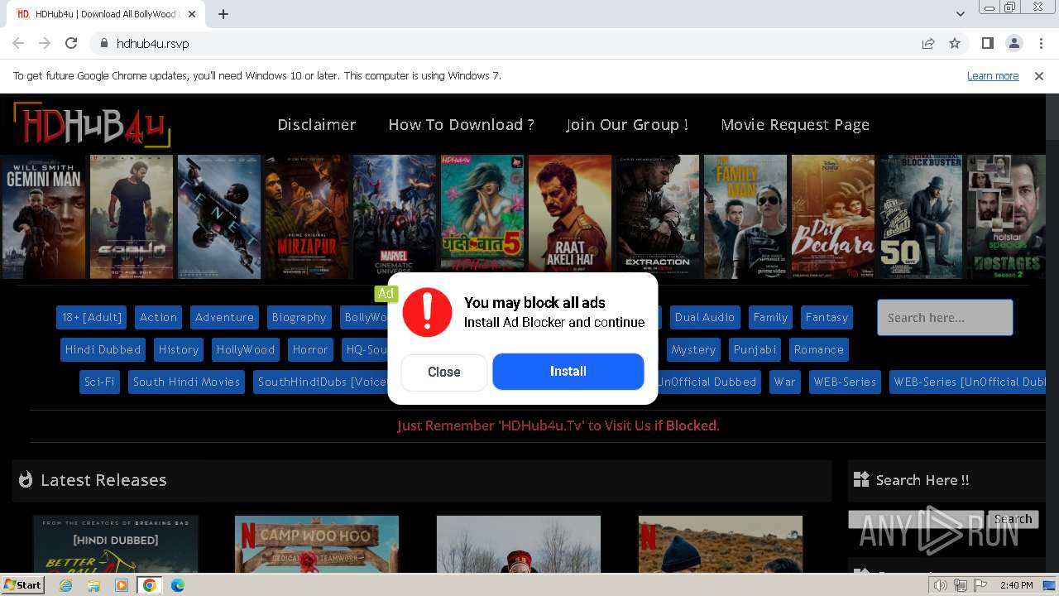Open File Explorer from the taskbar
Screen dimensions: 1059x596
(93, 585)
